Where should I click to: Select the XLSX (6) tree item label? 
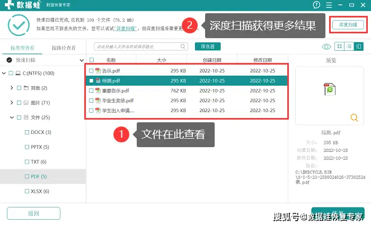pyautogui.click(x=40, y=191)
